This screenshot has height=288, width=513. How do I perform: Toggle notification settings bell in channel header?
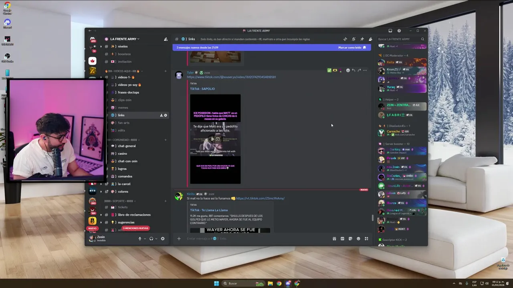[353, 39]
